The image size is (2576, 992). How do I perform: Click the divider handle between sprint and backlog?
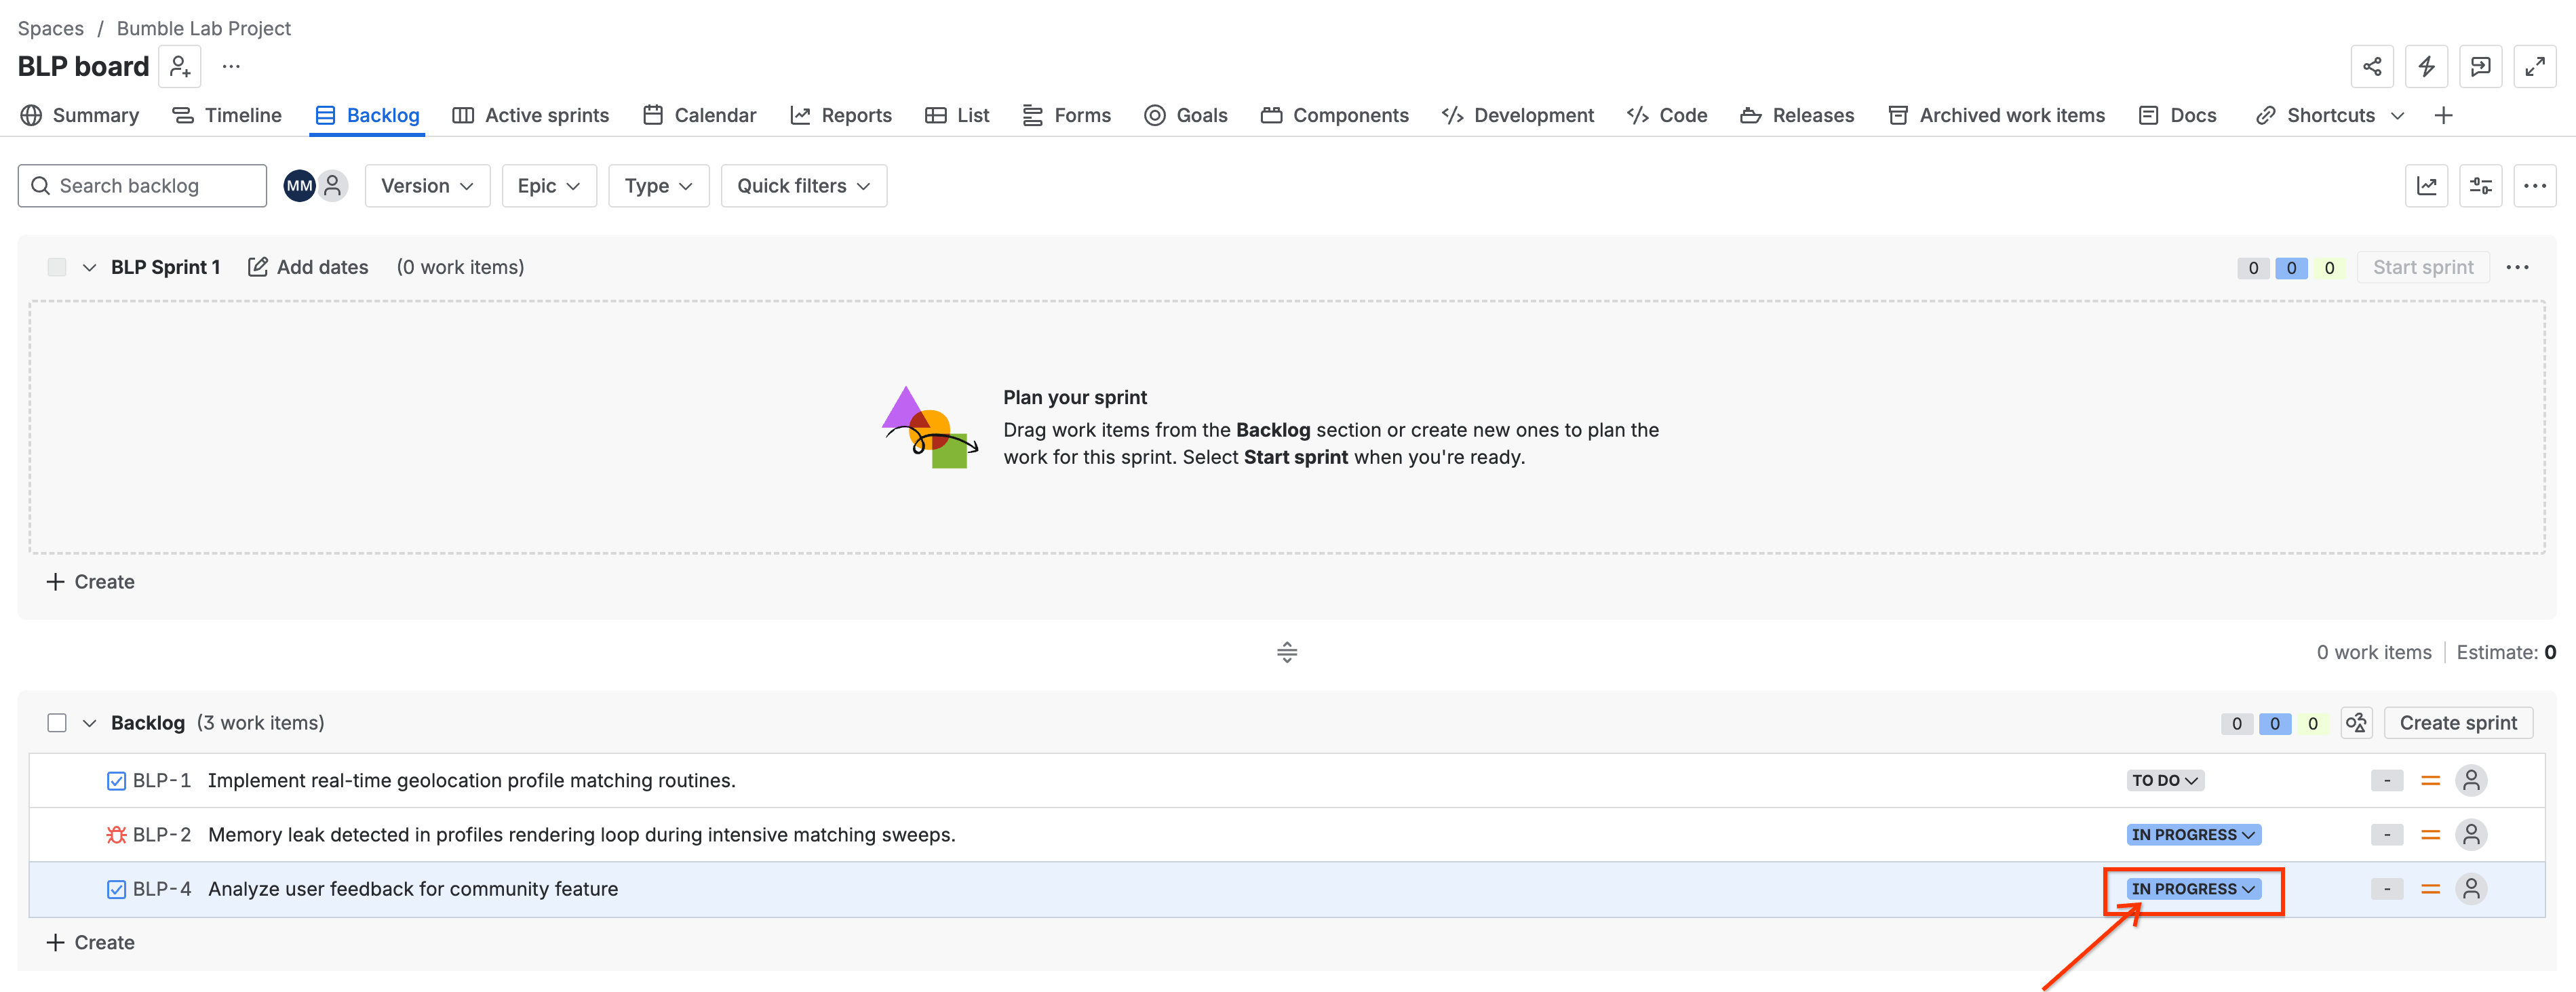click(1287, 653)
